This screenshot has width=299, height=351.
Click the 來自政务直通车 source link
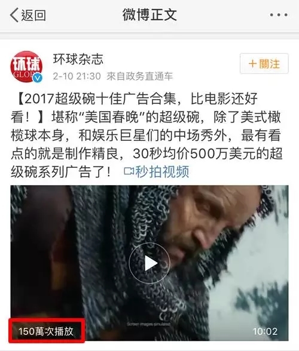tap(139, 76)
